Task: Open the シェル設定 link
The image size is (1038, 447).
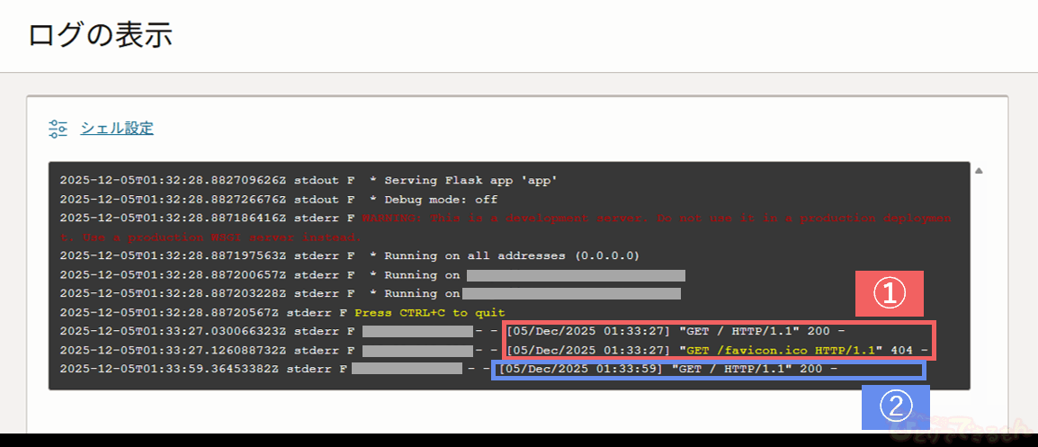Action: (117, 129)
